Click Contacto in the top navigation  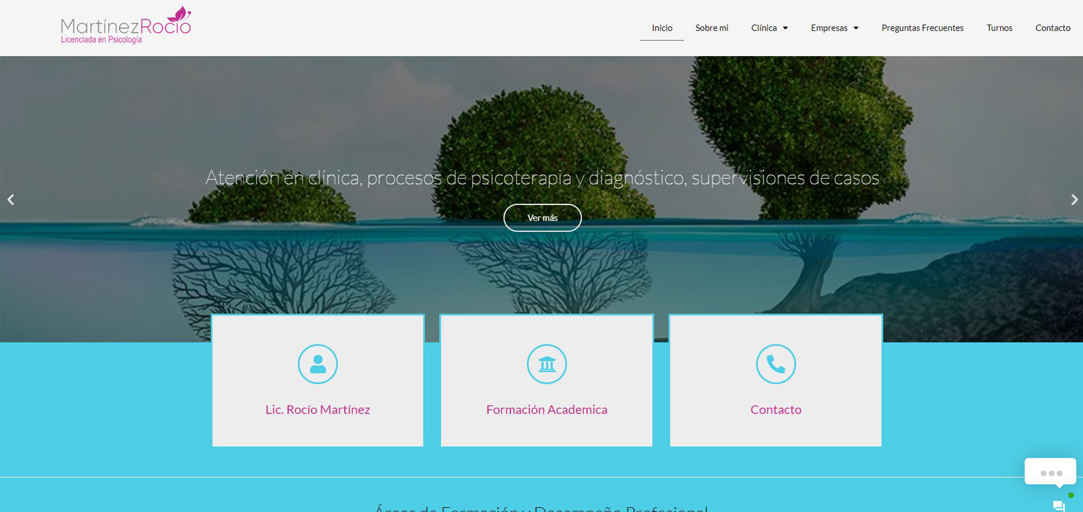[1052, 28]
